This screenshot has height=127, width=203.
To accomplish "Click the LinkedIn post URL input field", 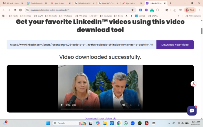I will [x=81, y=45].
